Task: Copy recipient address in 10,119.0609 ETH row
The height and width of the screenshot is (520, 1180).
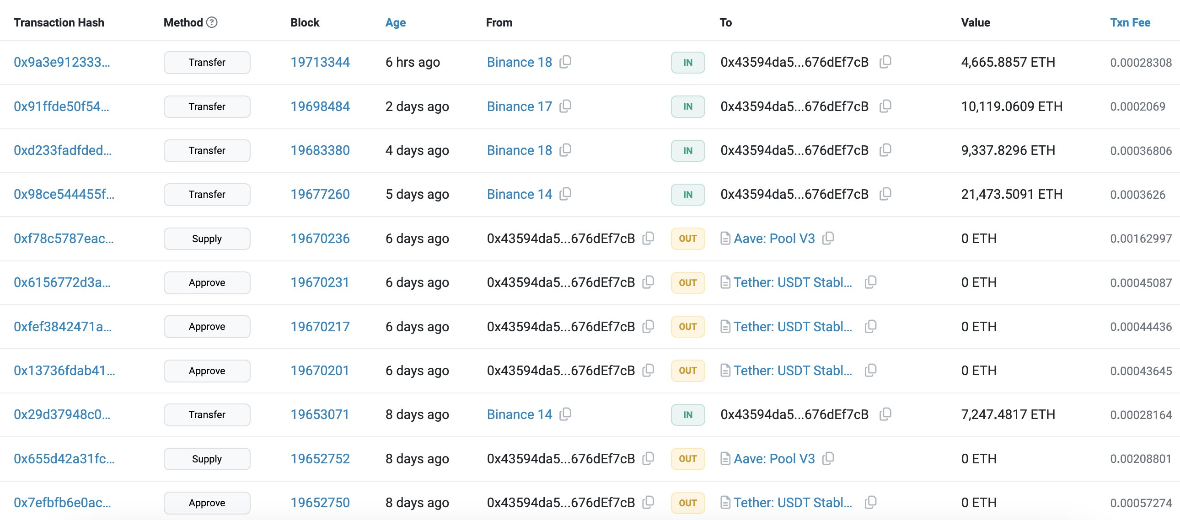Action: (x=885, y=106)
